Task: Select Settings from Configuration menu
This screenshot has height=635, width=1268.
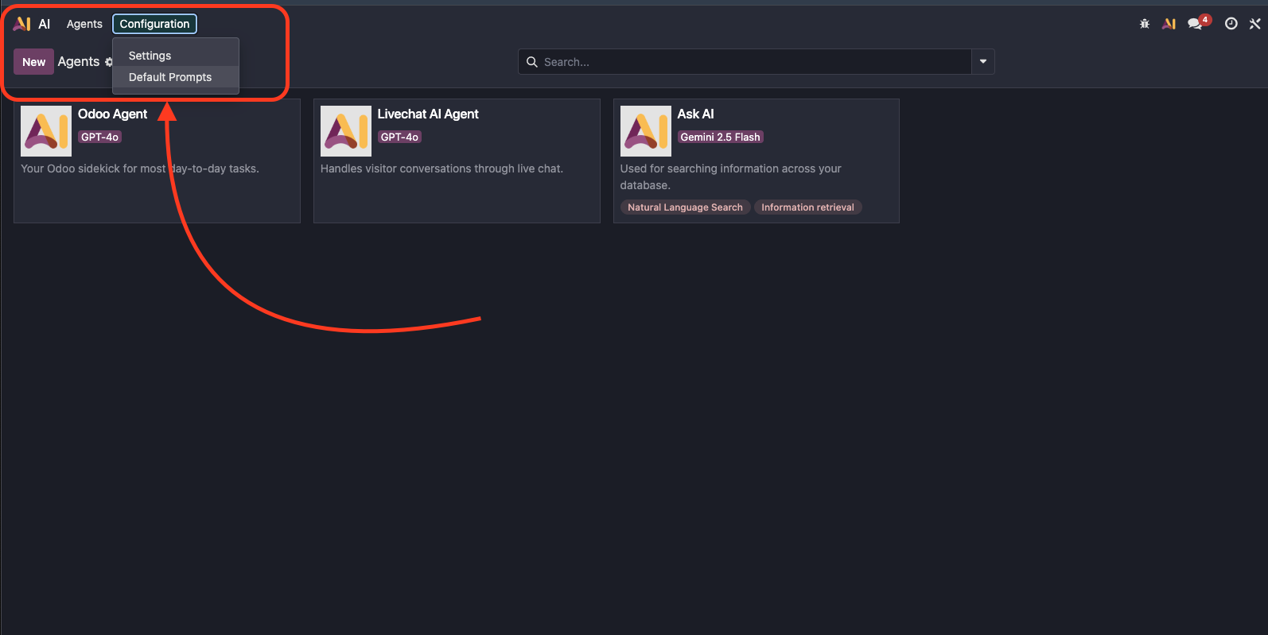Action: [x=150, y=56]
